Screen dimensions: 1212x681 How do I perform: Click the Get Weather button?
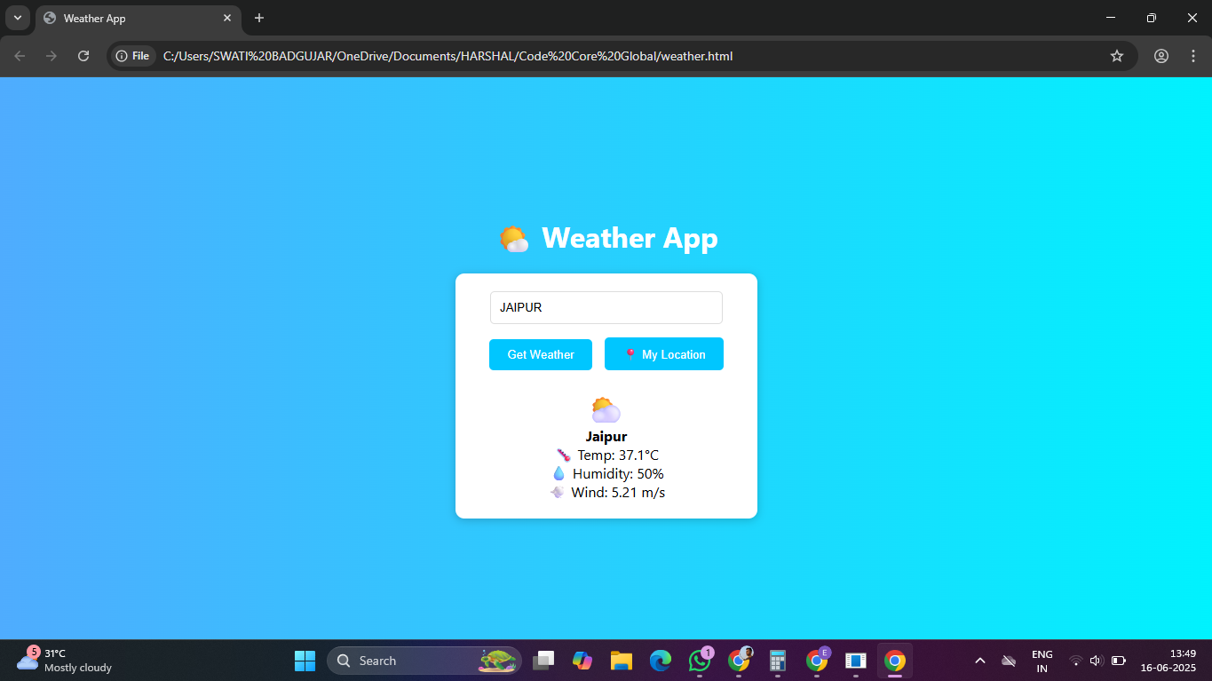[x=540, y=354]
